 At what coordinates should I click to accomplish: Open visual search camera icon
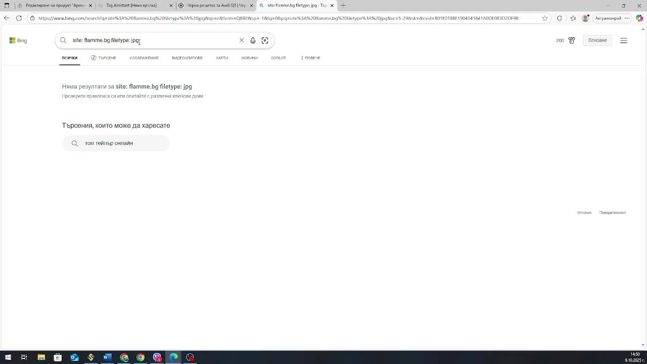tap(265, 40)
